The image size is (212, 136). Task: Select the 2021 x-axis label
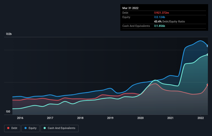pos(170,118)
